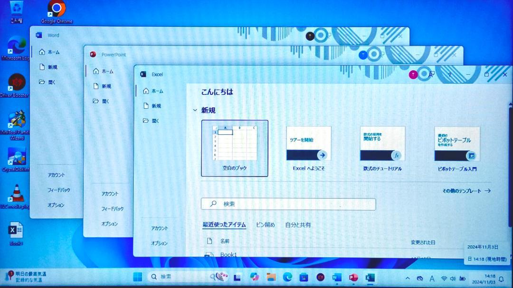Expand the hidden system tray icons chevron
513x288 pixels.
coord(408,279)
